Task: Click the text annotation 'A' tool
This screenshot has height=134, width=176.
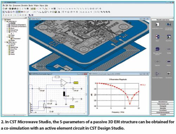Action: pos(59,12)
